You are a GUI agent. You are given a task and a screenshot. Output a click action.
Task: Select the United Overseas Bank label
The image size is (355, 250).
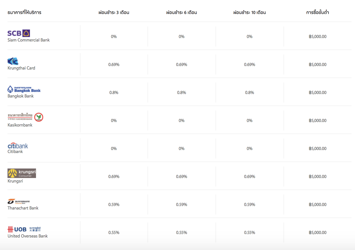[27, 236]
